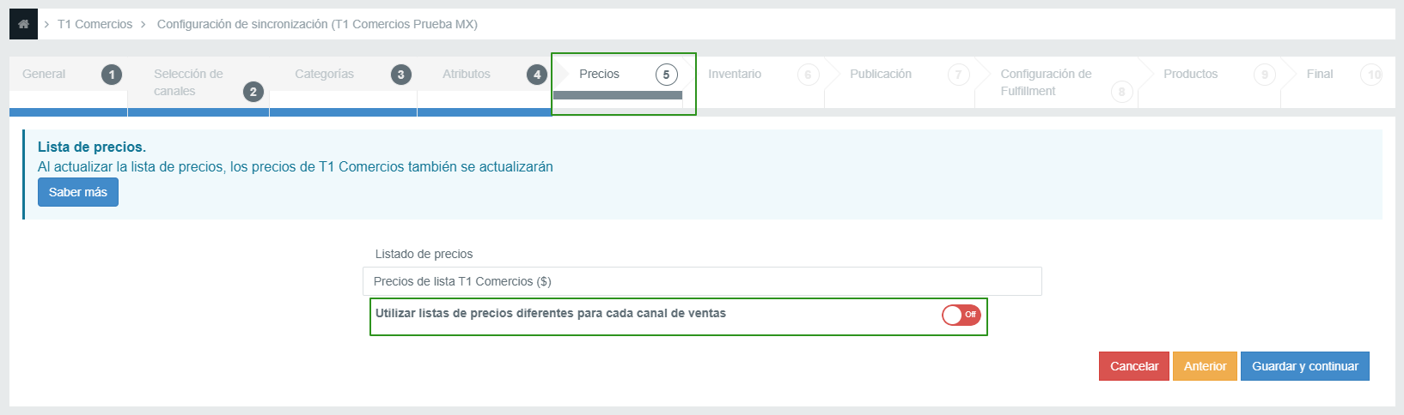This screenshot has width=1404, height=415.
Task: Go back with the Anterior button
Action: (1205, 366)
